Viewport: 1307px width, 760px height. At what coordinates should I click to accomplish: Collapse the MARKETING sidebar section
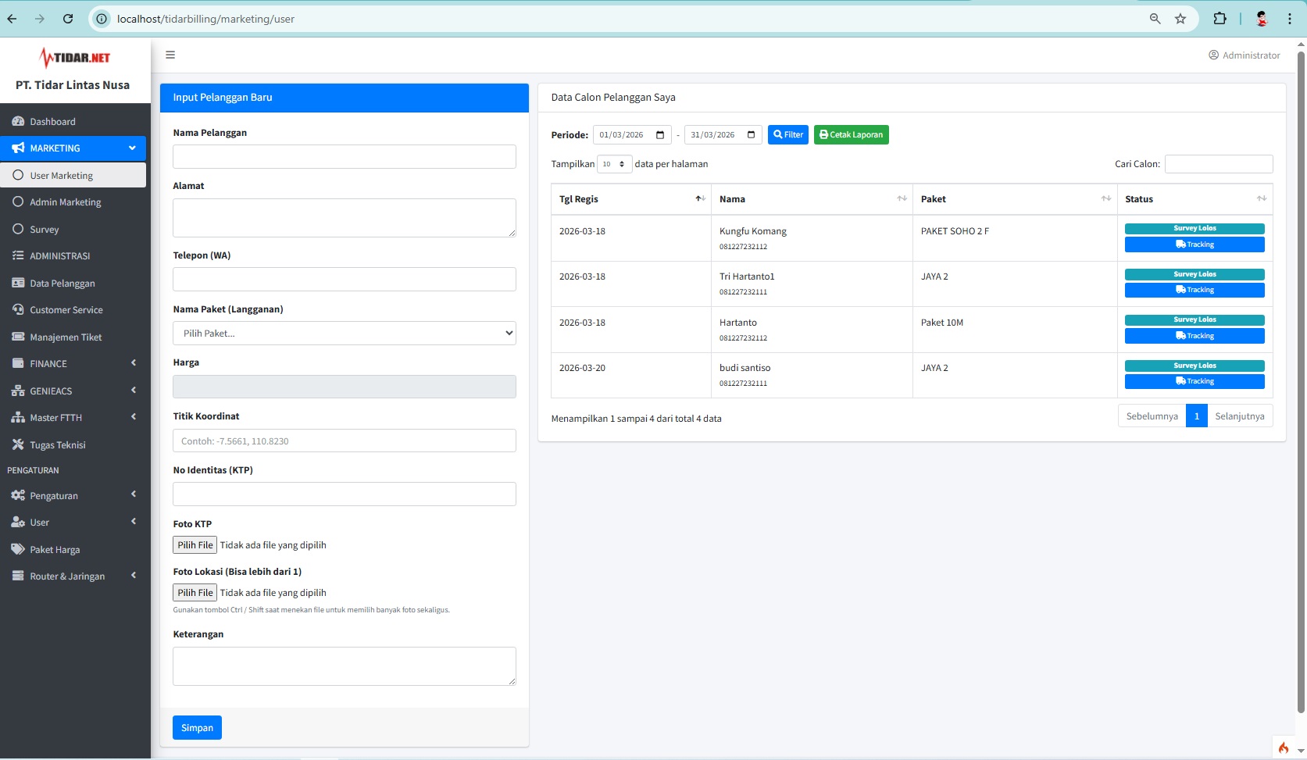73,148
